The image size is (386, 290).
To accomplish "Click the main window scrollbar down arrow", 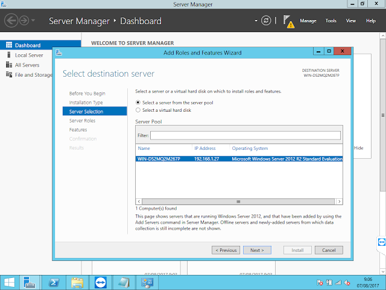I will (x=383, y=271).
